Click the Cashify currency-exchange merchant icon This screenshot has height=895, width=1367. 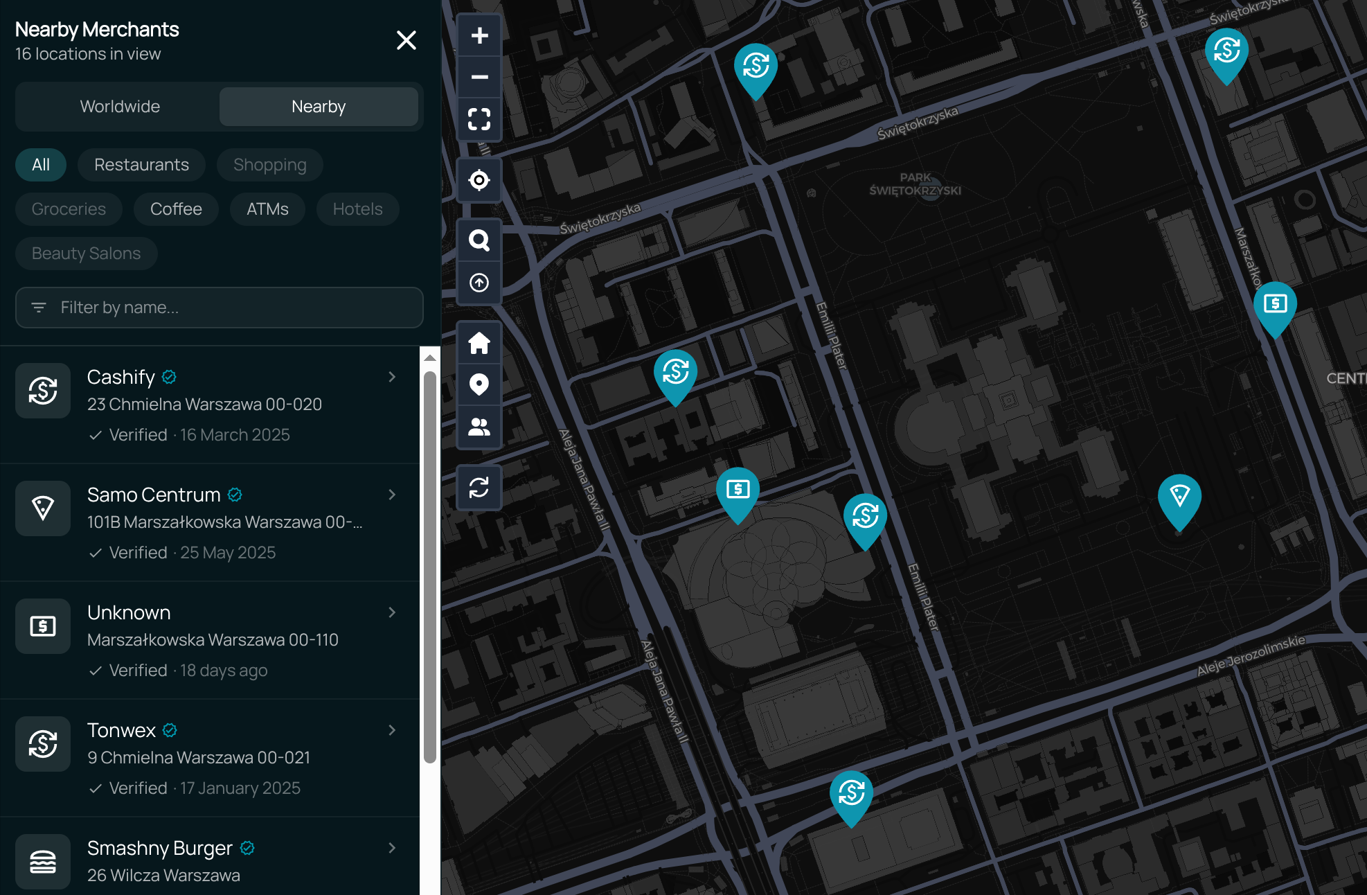[42, 391]
